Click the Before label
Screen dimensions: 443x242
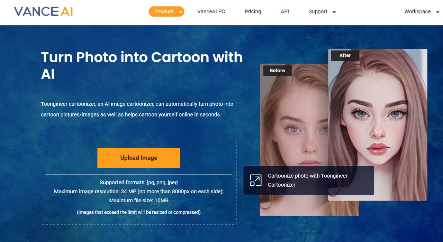coord(278,71)
